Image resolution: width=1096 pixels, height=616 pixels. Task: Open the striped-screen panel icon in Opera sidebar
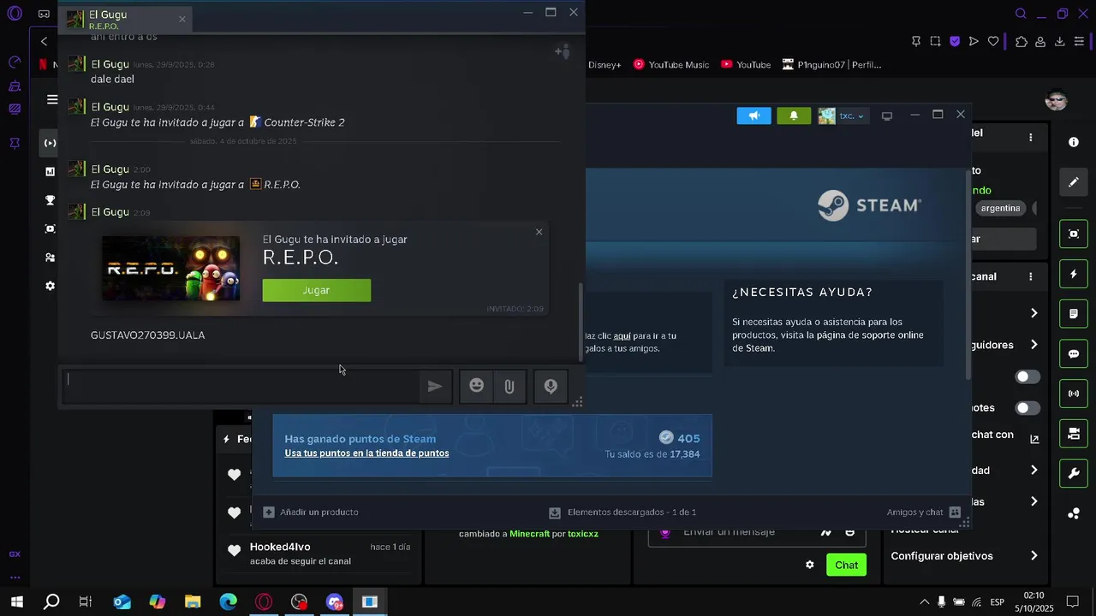coord(15,109)
